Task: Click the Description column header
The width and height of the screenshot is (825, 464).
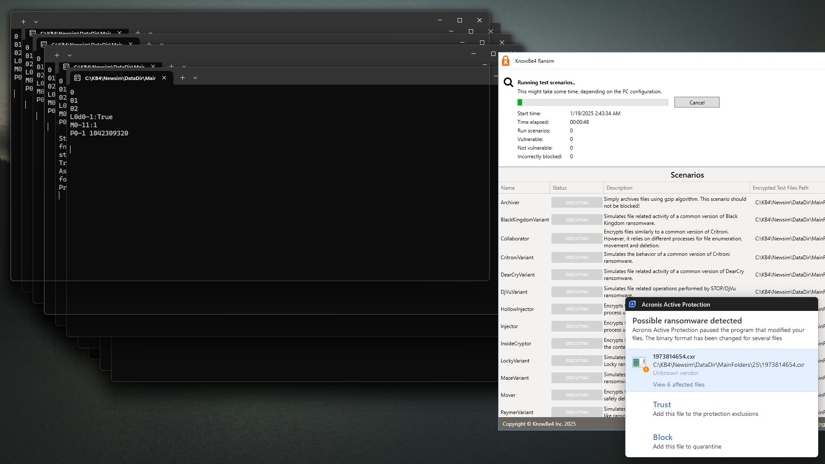Action: point(676,188)
